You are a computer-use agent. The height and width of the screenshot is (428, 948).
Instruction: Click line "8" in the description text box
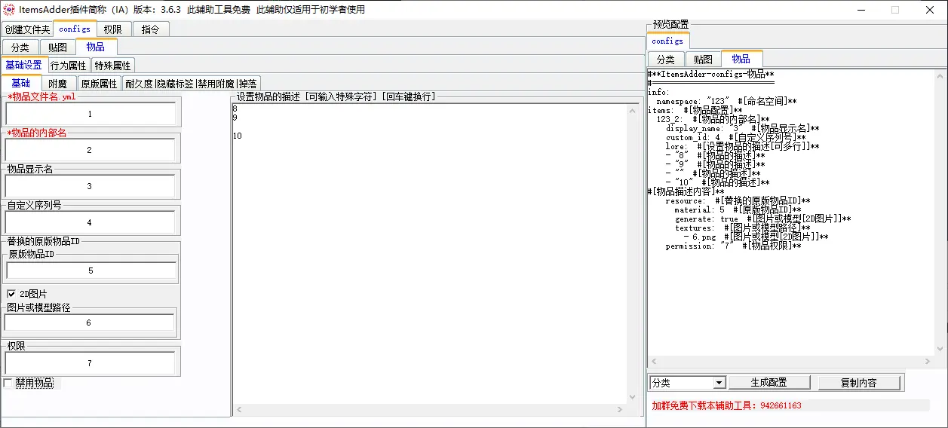235,109
